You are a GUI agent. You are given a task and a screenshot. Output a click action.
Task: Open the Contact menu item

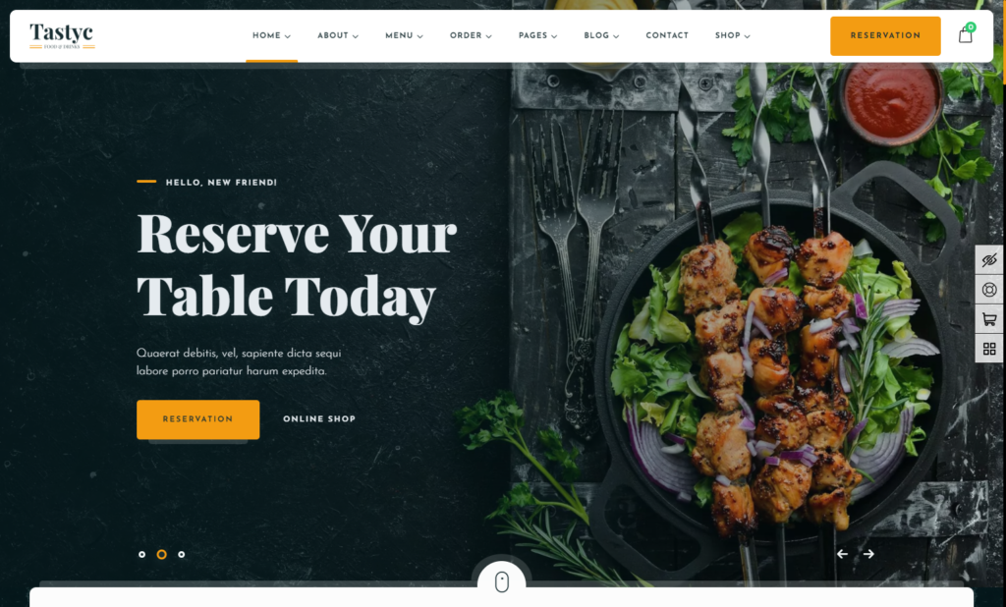coord(667,35)
